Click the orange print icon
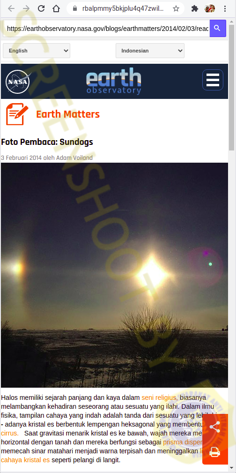Viewport: 236px width, 473px height. pos(214,452)
